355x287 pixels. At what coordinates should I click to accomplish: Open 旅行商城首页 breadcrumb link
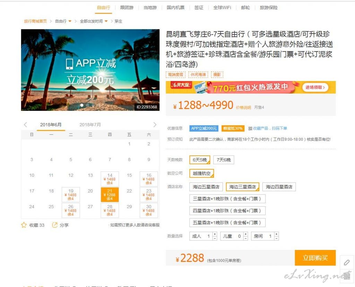pyautogui.click(x=35, y=21)
